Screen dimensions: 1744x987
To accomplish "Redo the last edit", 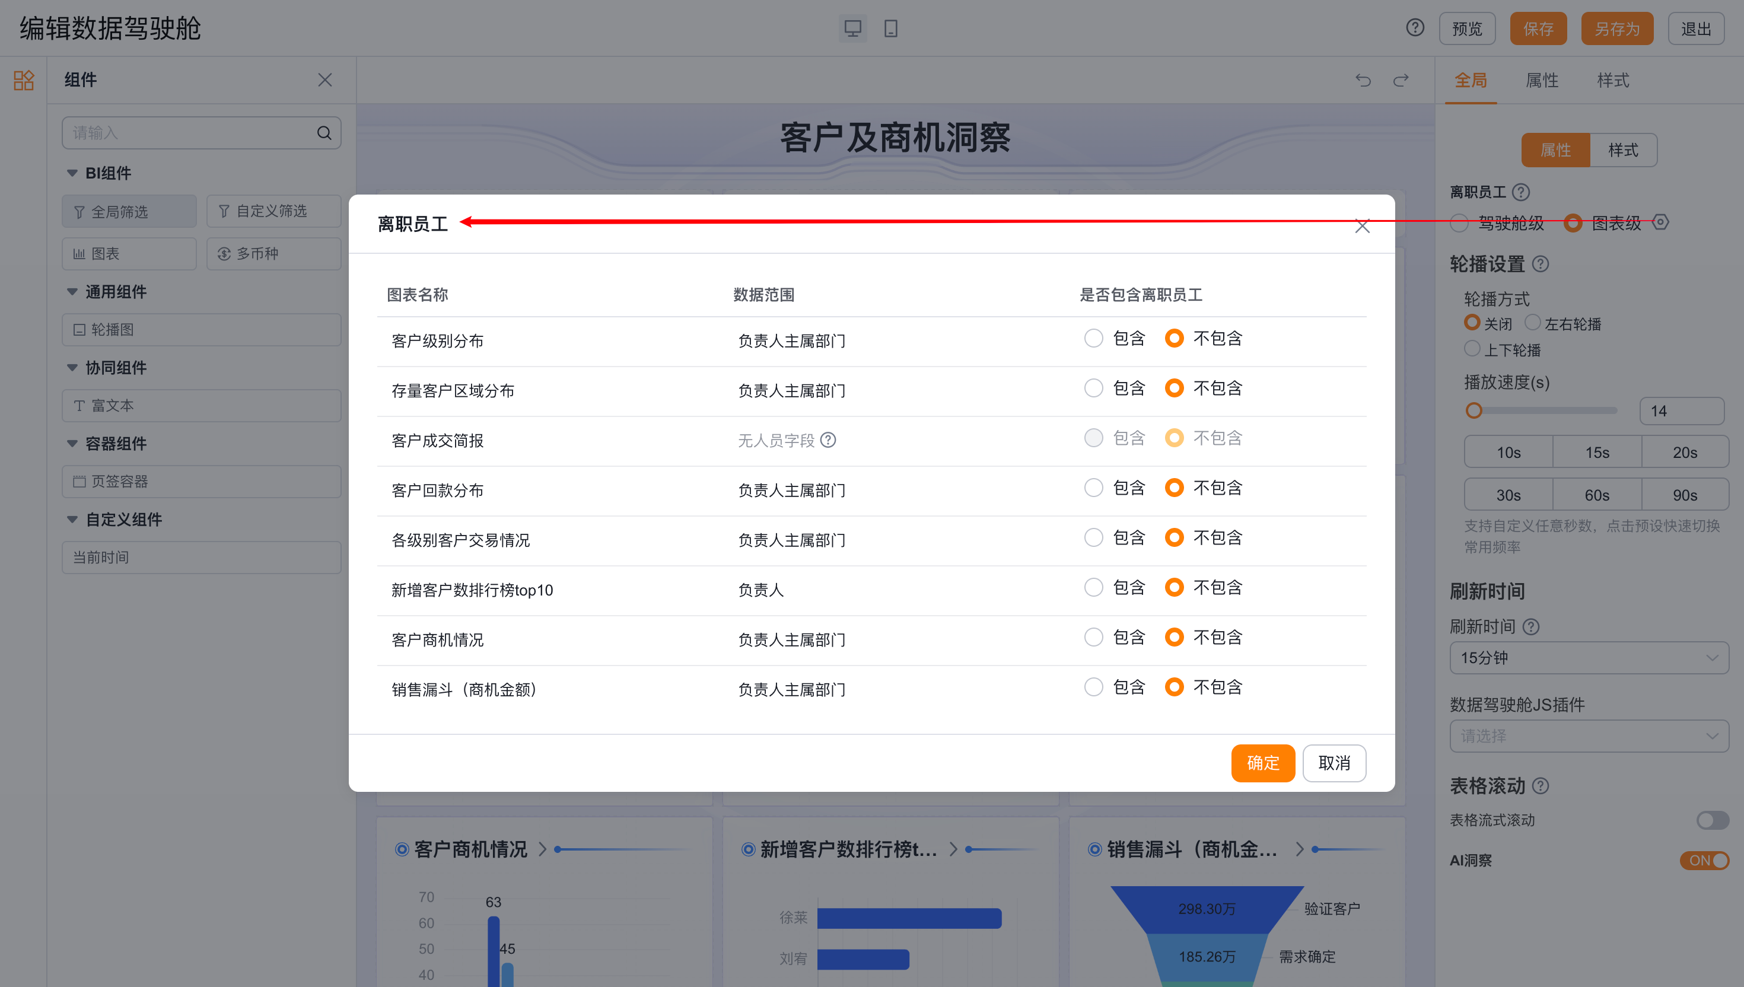I will pyautogui.click(x=1401, y=80).
